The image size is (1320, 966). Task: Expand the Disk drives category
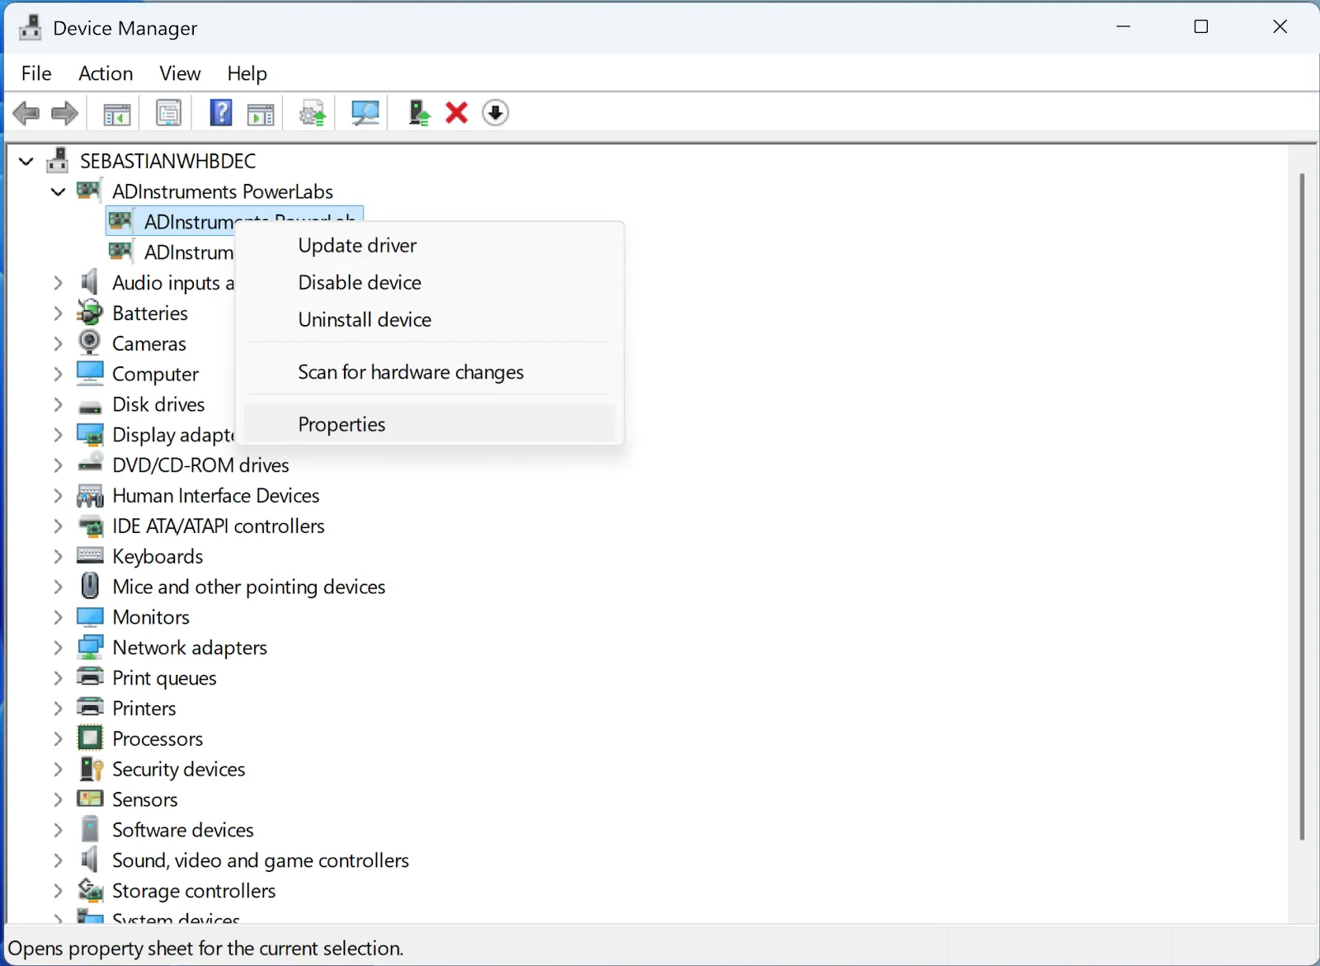[x=58, y=405]
